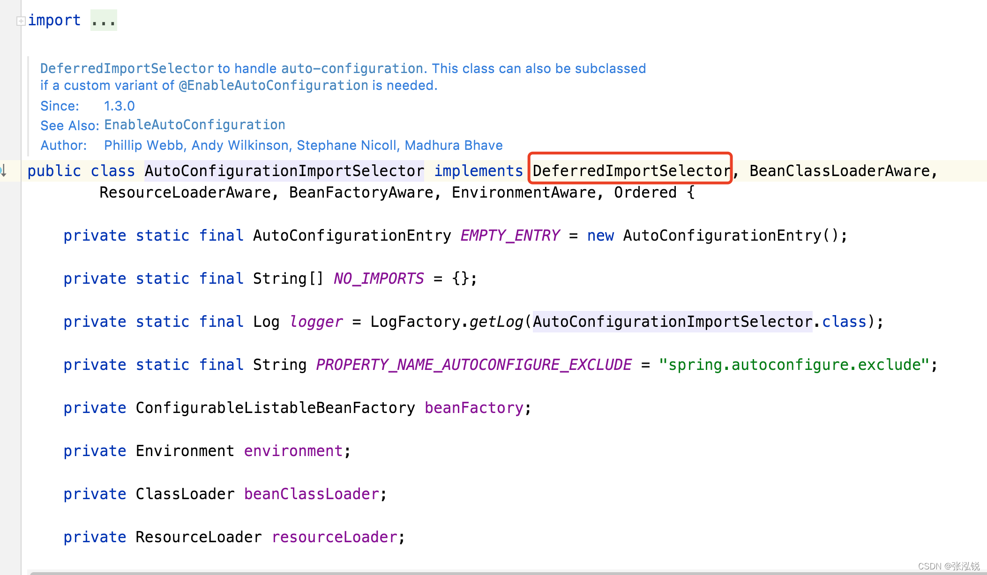Expand the folded import section
The height and width of the screenshot is (575, 987).
click(21, 21)
